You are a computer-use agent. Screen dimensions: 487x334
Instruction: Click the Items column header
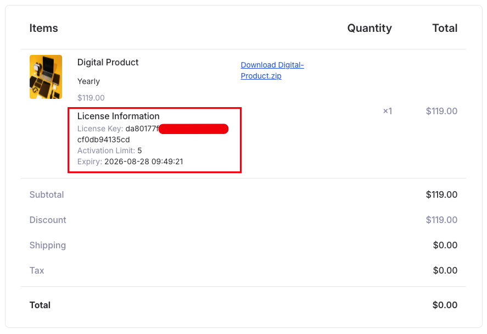[43, 28]
